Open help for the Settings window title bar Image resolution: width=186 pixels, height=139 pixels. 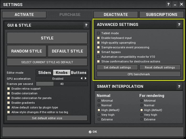tap(168, 4)
